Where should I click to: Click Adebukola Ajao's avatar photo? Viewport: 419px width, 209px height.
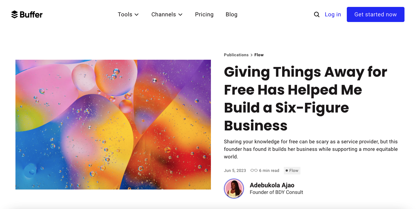point(234,189)
